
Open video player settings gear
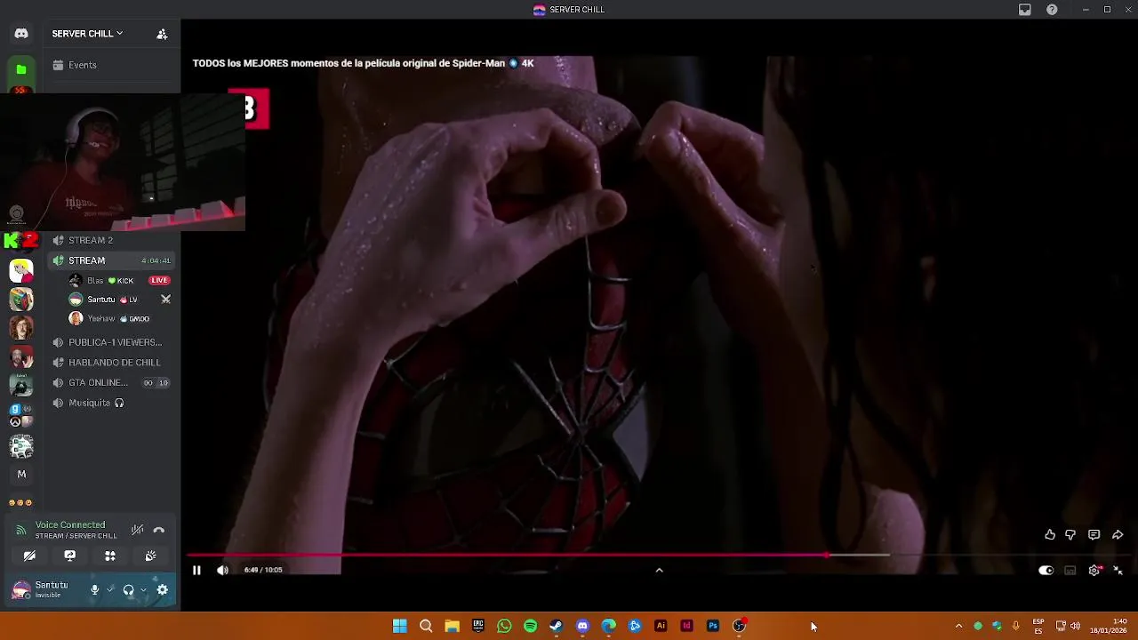[1094, 571]
